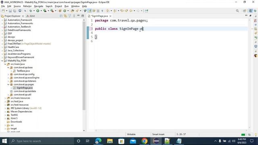Open dropdown arrow next to Debug icon
Image resolution: width=258 pixels, height=145 pixels.
pos(34,11)
